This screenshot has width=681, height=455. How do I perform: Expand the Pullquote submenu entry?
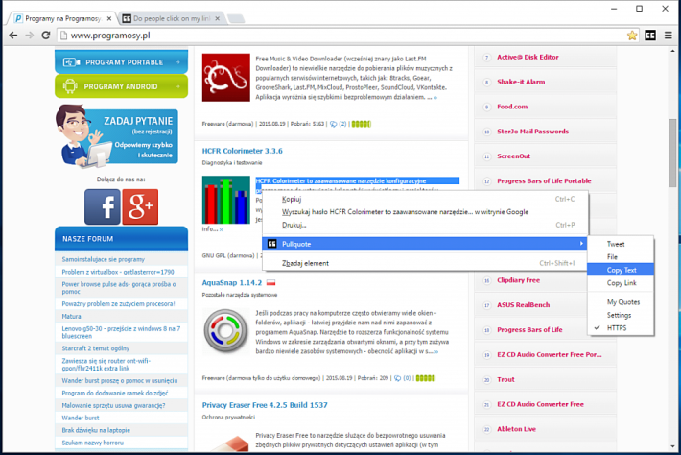[x=425, y=244]
